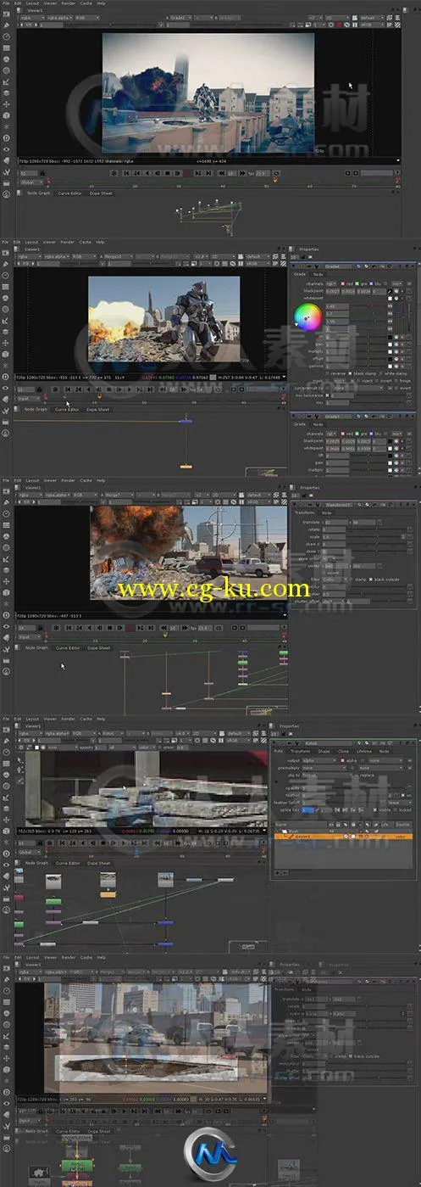The height and width of the screenshot is (1187, 421).
Task: Switch to Curve Editor tab in topmost screenshot
Action: click(69, 193)
